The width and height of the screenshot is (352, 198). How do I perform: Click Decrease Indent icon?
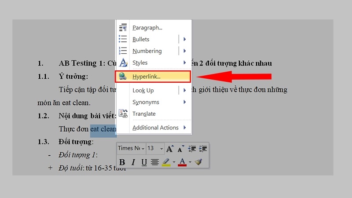[x=192, y=149]
